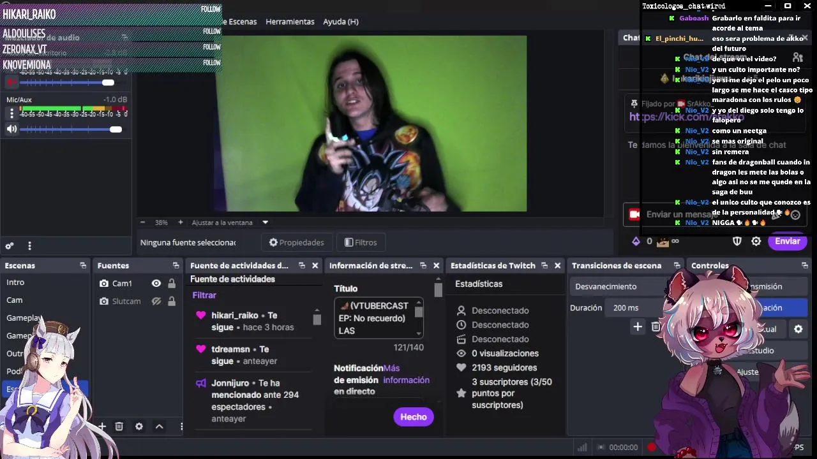Click Hecho button in stream info

tap(414, 417)
